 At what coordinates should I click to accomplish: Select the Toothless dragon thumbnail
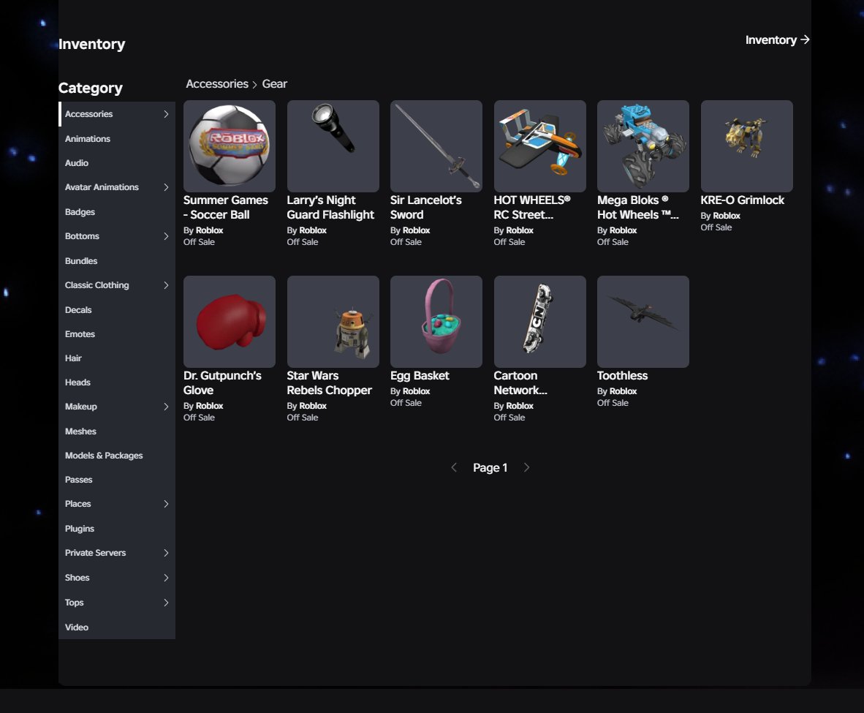(x=643, y=322)
